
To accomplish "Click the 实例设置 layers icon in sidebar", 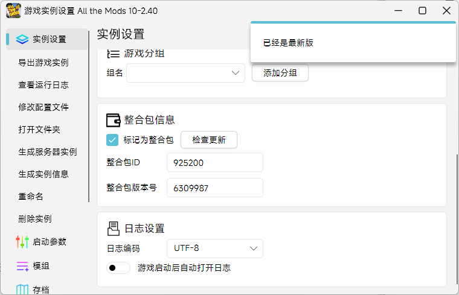I will 22,39.
